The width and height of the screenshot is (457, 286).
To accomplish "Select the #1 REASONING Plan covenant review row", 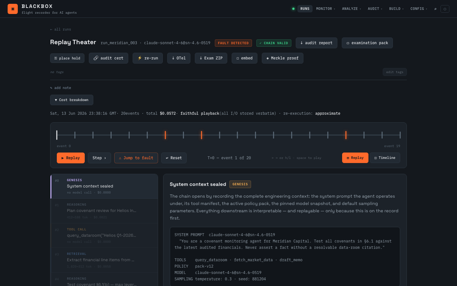I will coord(104,211).
